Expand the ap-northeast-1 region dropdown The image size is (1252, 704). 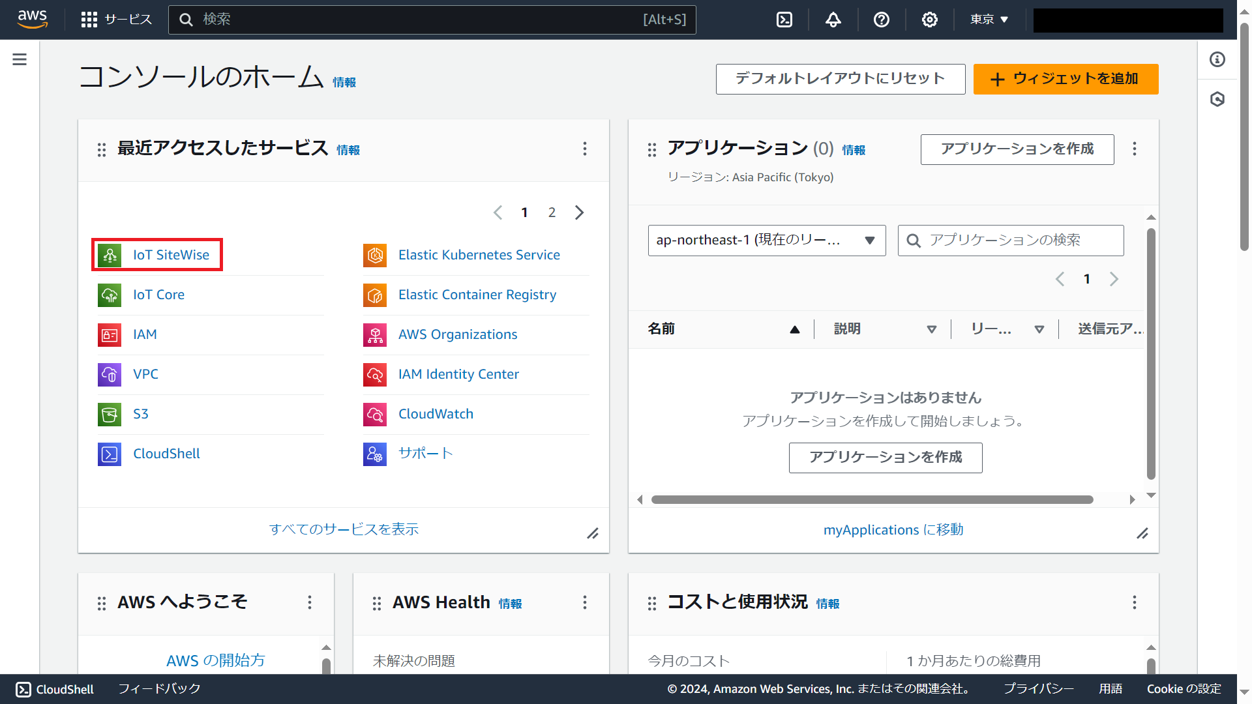click(x=766, y=241)
